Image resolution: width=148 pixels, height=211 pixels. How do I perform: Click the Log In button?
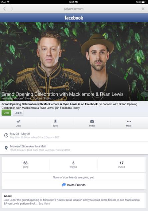[18, 113]
